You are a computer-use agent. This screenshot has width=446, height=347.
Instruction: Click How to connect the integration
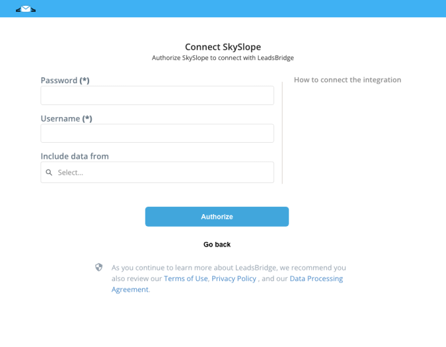point(348,80)
